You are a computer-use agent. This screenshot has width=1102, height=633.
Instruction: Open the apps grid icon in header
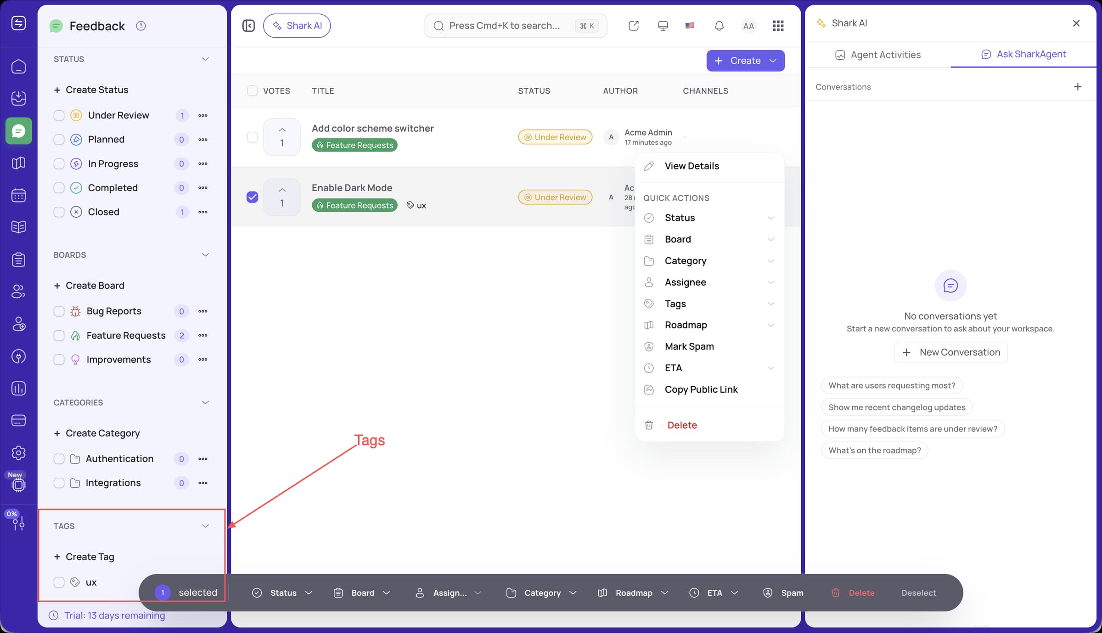778,26
